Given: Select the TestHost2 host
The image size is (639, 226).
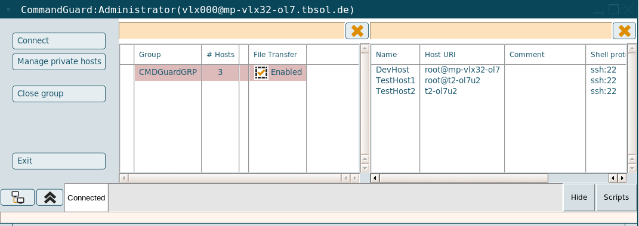Looking at the screenshot, I should (396, 91).
